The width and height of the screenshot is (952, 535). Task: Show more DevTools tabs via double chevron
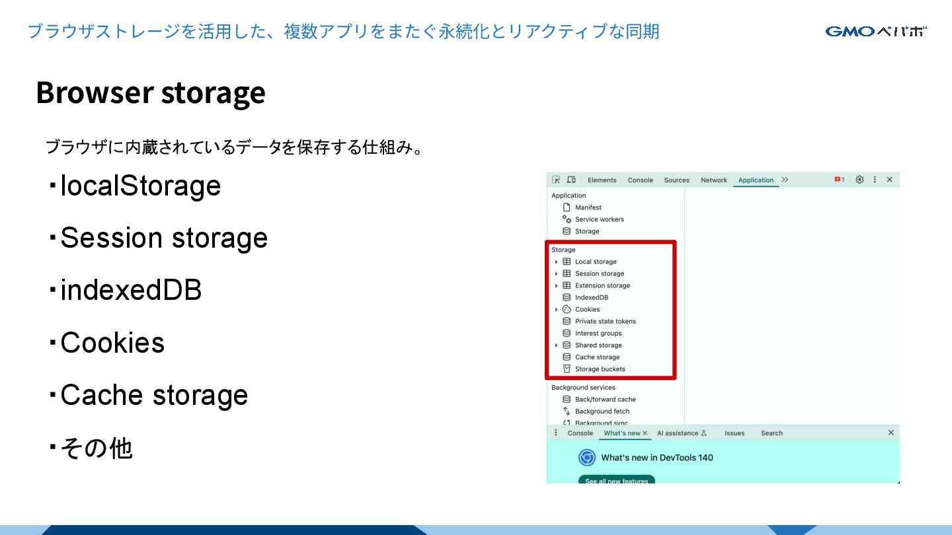(x=785, y=180)
